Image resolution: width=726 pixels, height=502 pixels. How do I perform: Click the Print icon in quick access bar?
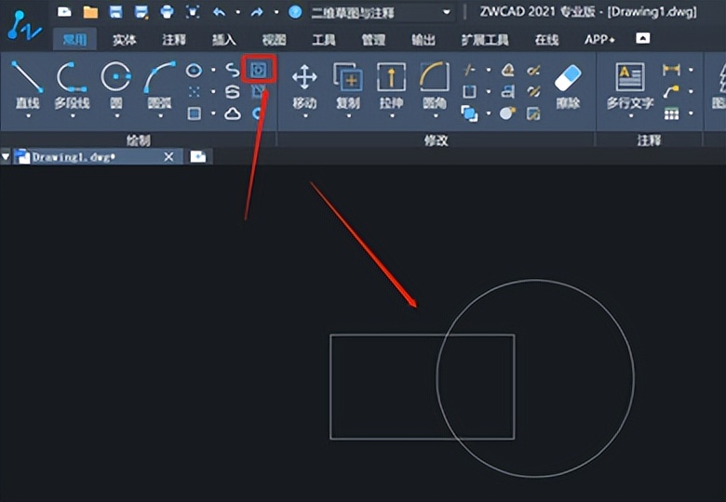coord(168,11)
